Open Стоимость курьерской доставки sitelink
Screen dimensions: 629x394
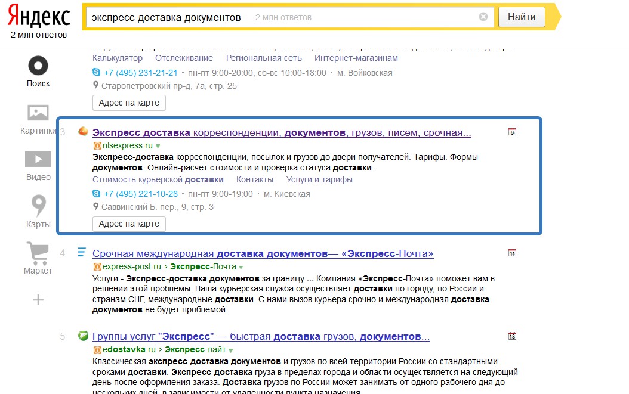coord(158,179)
